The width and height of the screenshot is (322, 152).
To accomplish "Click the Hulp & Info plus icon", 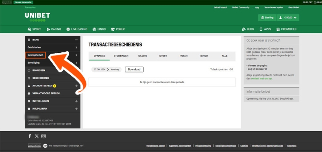I will (76, 109).
